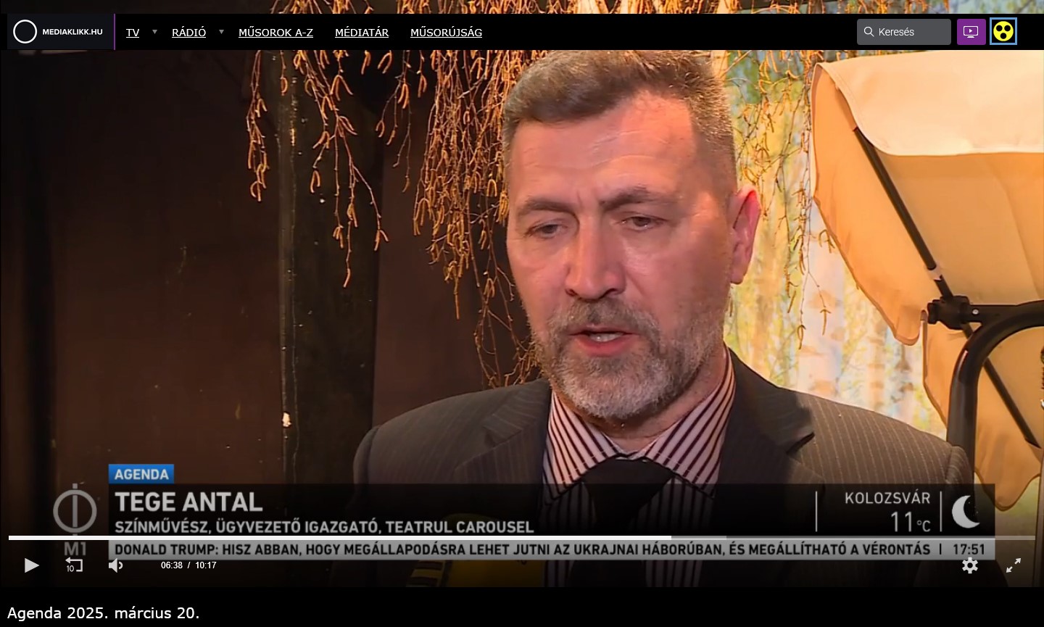Click the Mediaklikk.hu logo
Image resolution: width=1044 pixels, height=627 pixels.
(59, 32)
